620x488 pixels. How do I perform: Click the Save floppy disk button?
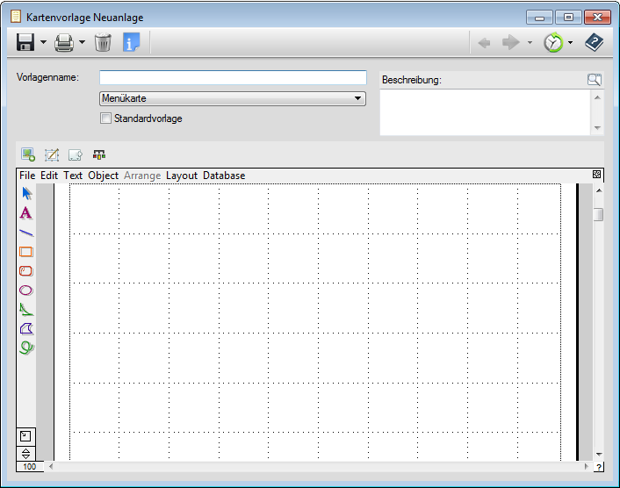(x=25, y=42)
